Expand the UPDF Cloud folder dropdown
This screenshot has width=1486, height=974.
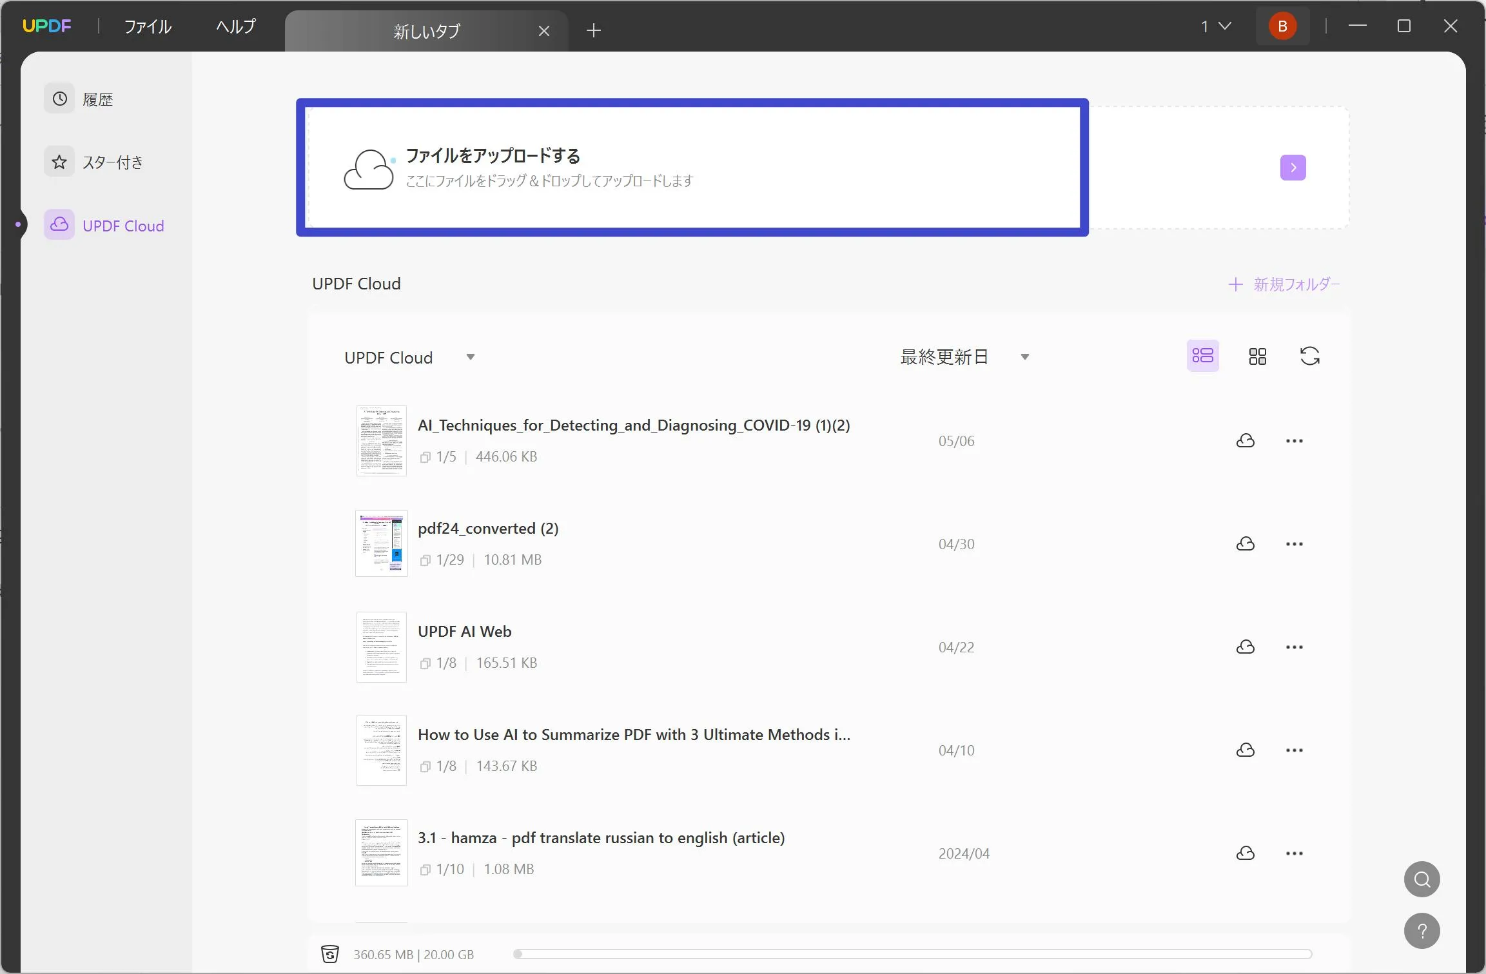(x=471, y=357)
